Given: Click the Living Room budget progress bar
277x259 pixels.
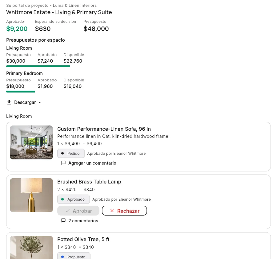Looking at the screenshot, I should pos(38,66).
